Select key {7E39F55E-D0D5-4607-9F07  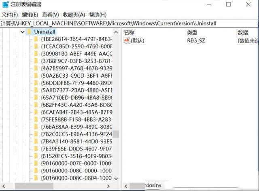(76, 149)
